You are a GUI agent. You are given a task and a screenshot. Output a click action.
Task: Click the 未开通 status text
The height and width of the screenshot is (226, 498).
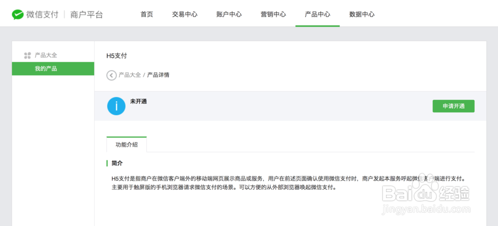click(x=138, y=101)
